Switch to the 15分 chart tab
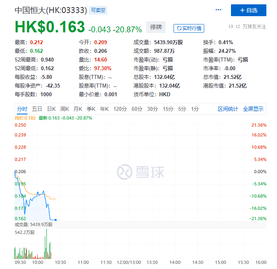The image size is (277, 269). 168,109
